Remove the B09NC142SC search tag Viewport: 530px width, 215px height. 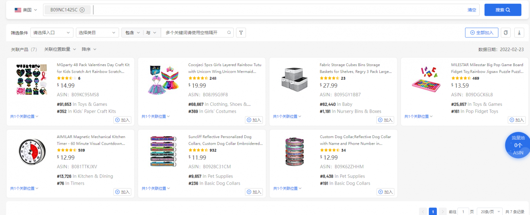[x=82, y=10]
